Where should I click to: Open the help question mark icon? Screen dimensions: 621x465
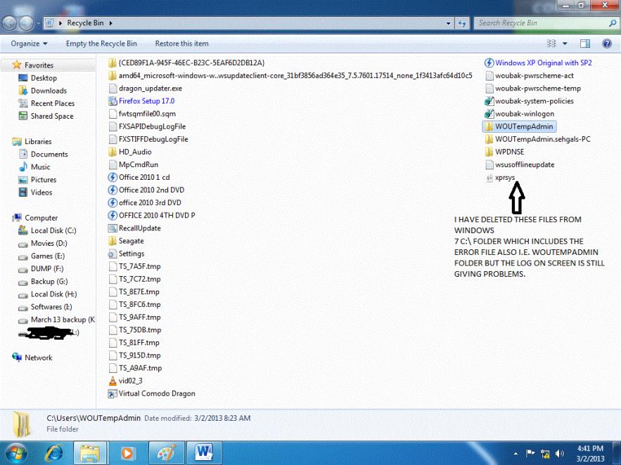(606, 44)
